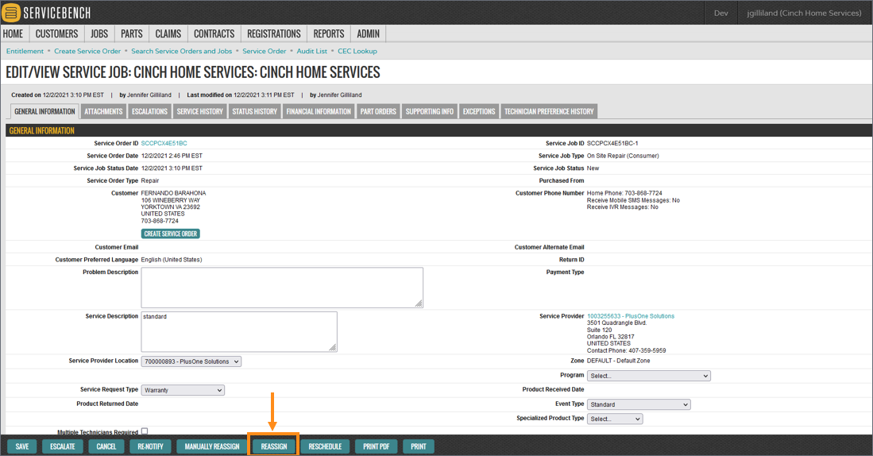Open the CONTRACTS menu
Viewport: 873px width, 456px height.
[x=214, y=34]
